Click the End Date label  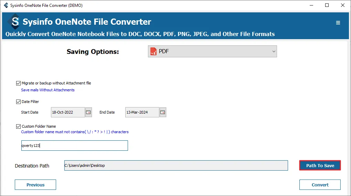[x=107, y=112]
